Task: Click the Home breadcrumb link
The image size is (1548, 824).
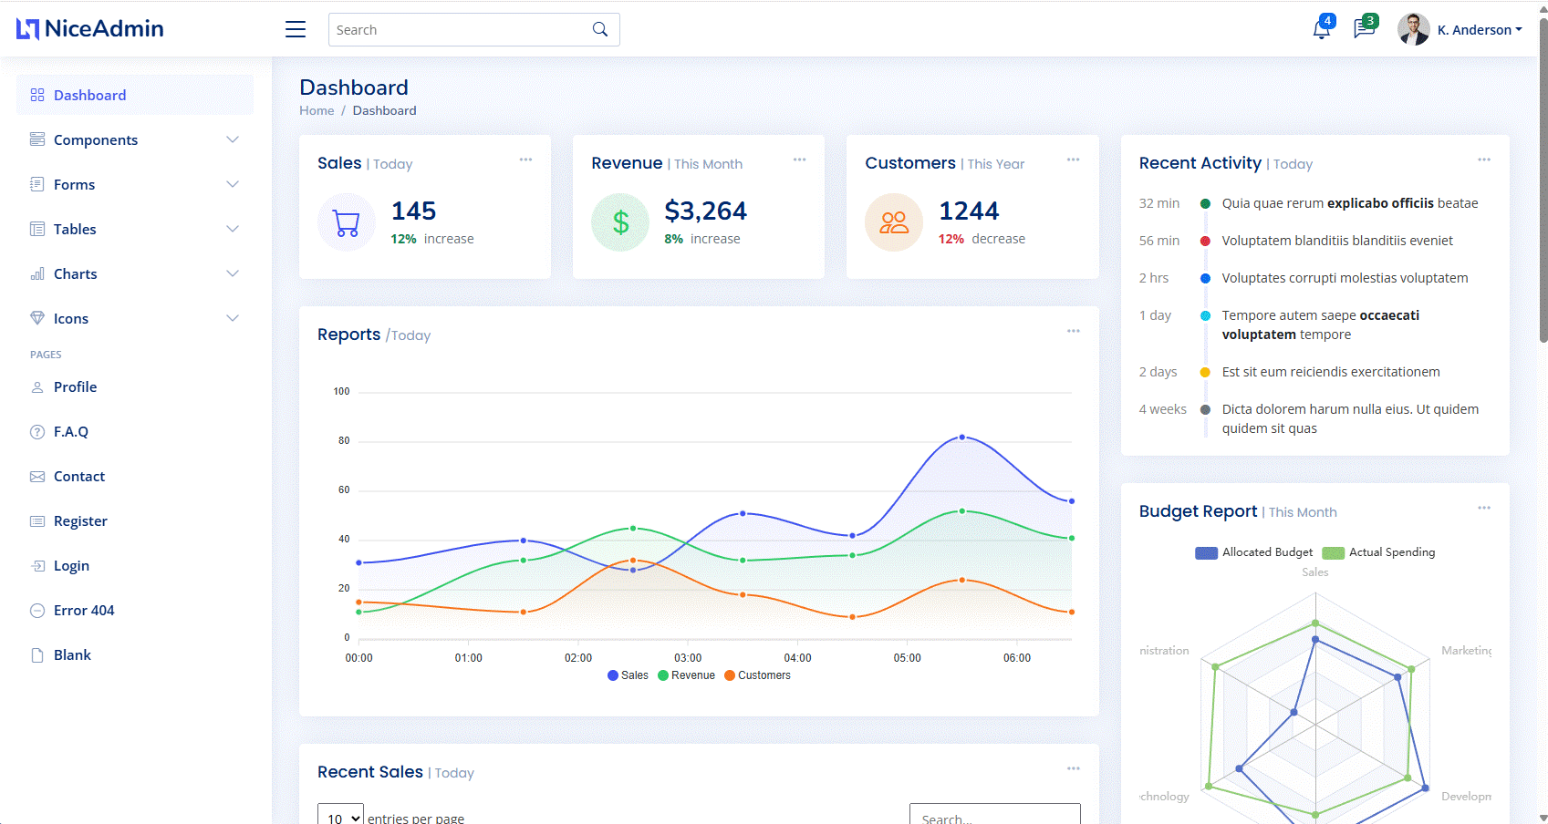Action: coord(317,110)
